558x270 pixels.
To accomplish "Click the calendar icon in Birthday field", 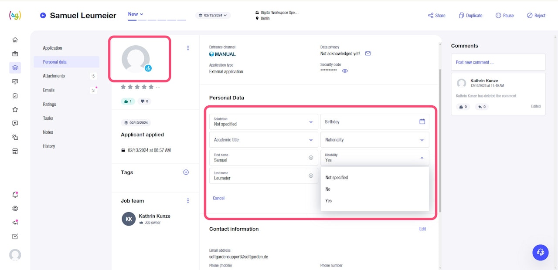I will pos(422,121).
